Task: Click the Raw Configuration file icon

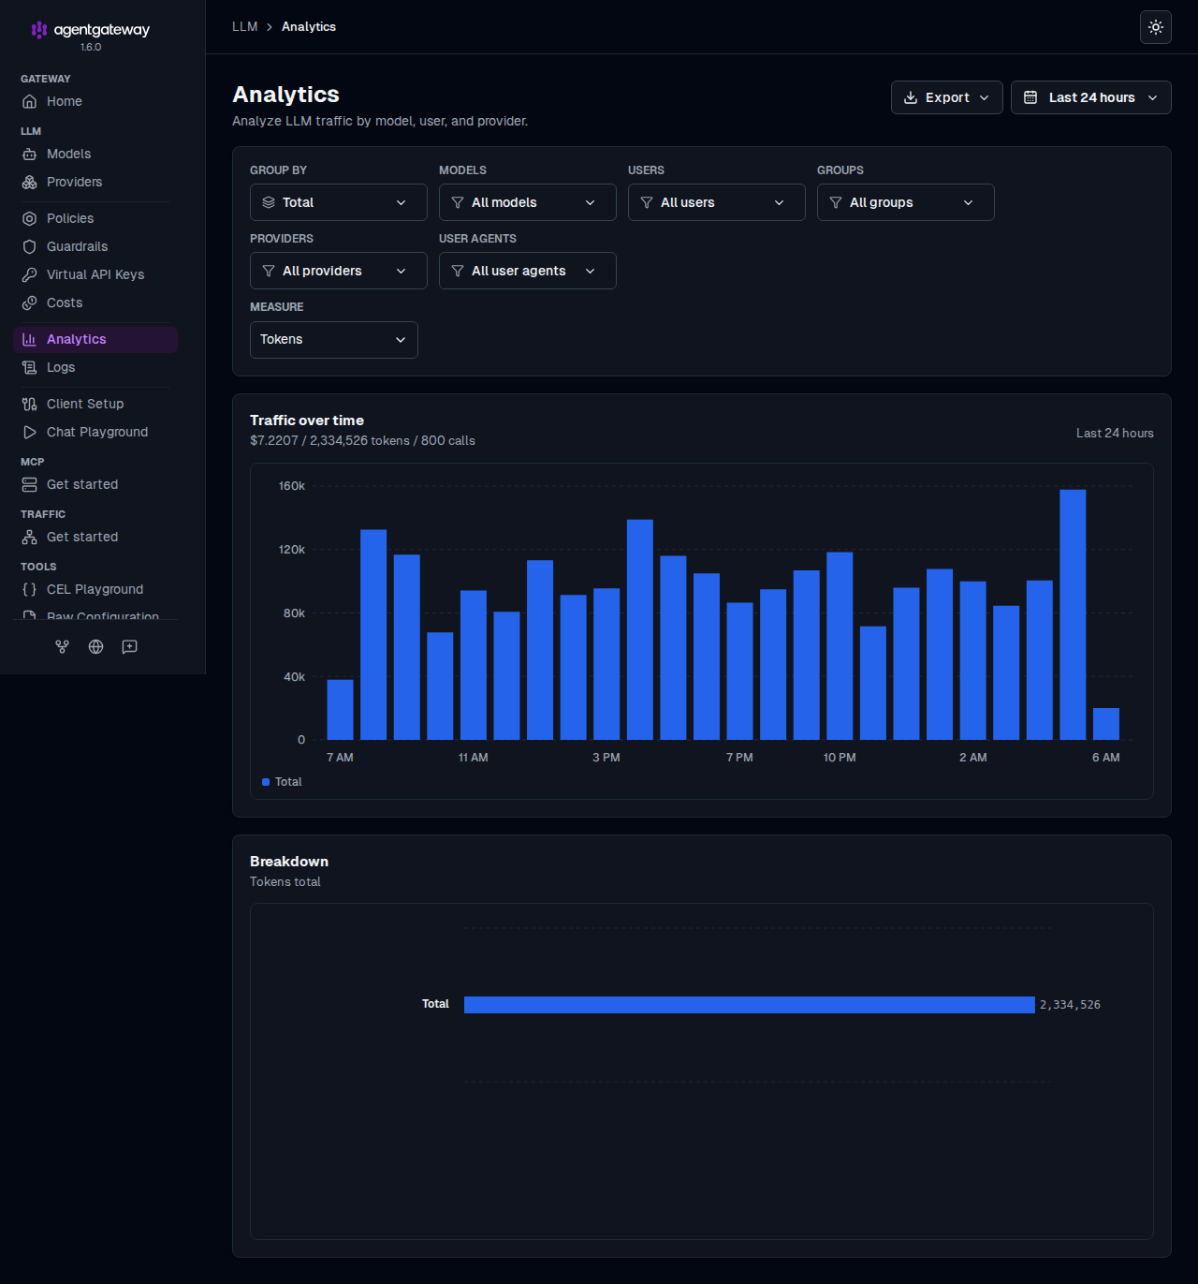Action: (x=30, y=615)
